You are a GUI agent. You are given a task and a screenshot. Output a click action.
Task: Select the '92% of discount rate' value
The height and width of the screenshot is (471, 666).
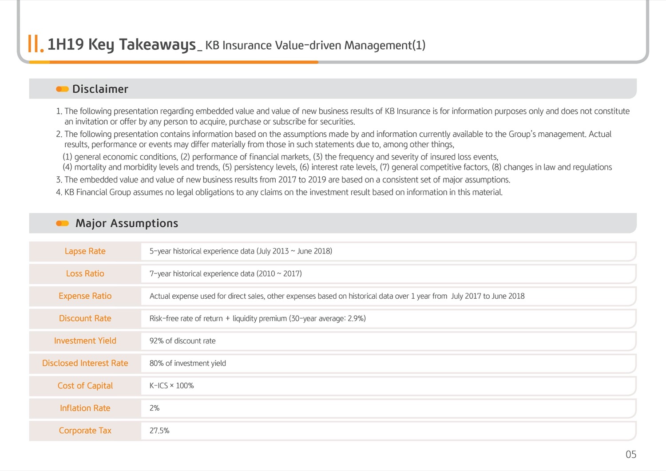tap(182, 341)
